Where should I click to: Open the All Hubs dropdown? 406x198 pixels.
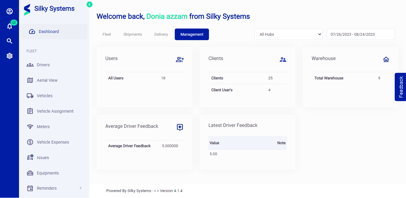[x=288, y=34]
